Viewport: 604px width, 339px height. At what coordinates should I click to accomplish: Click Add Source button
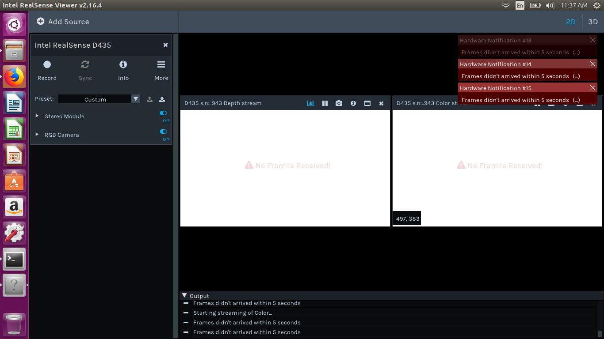pos(63,22)
